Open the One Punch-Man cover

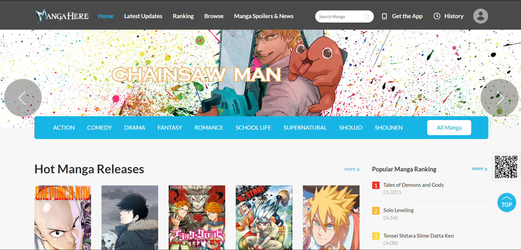point(63,218)
